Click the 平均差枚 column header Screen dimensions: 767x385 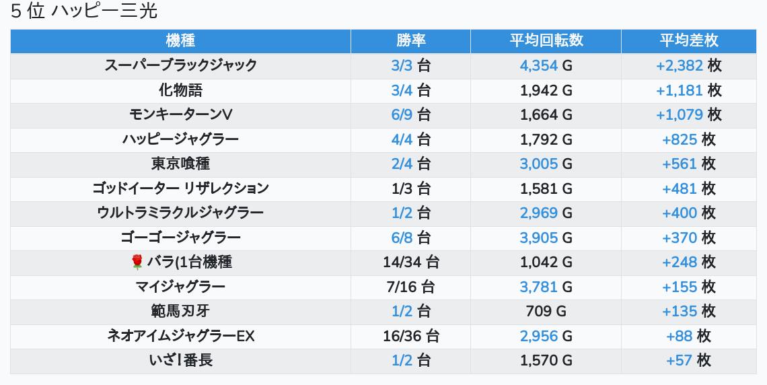[x=688, y=41]
